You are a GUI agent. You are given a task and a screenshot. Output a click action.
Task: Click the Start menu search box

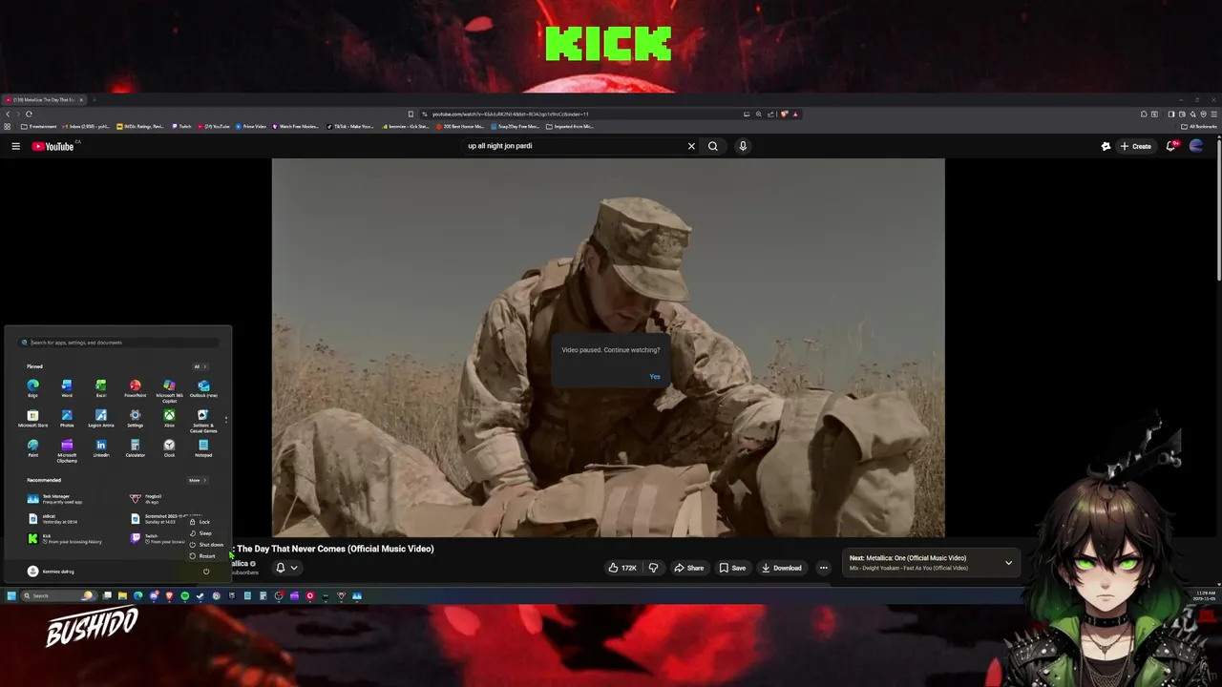coord(118,343)
